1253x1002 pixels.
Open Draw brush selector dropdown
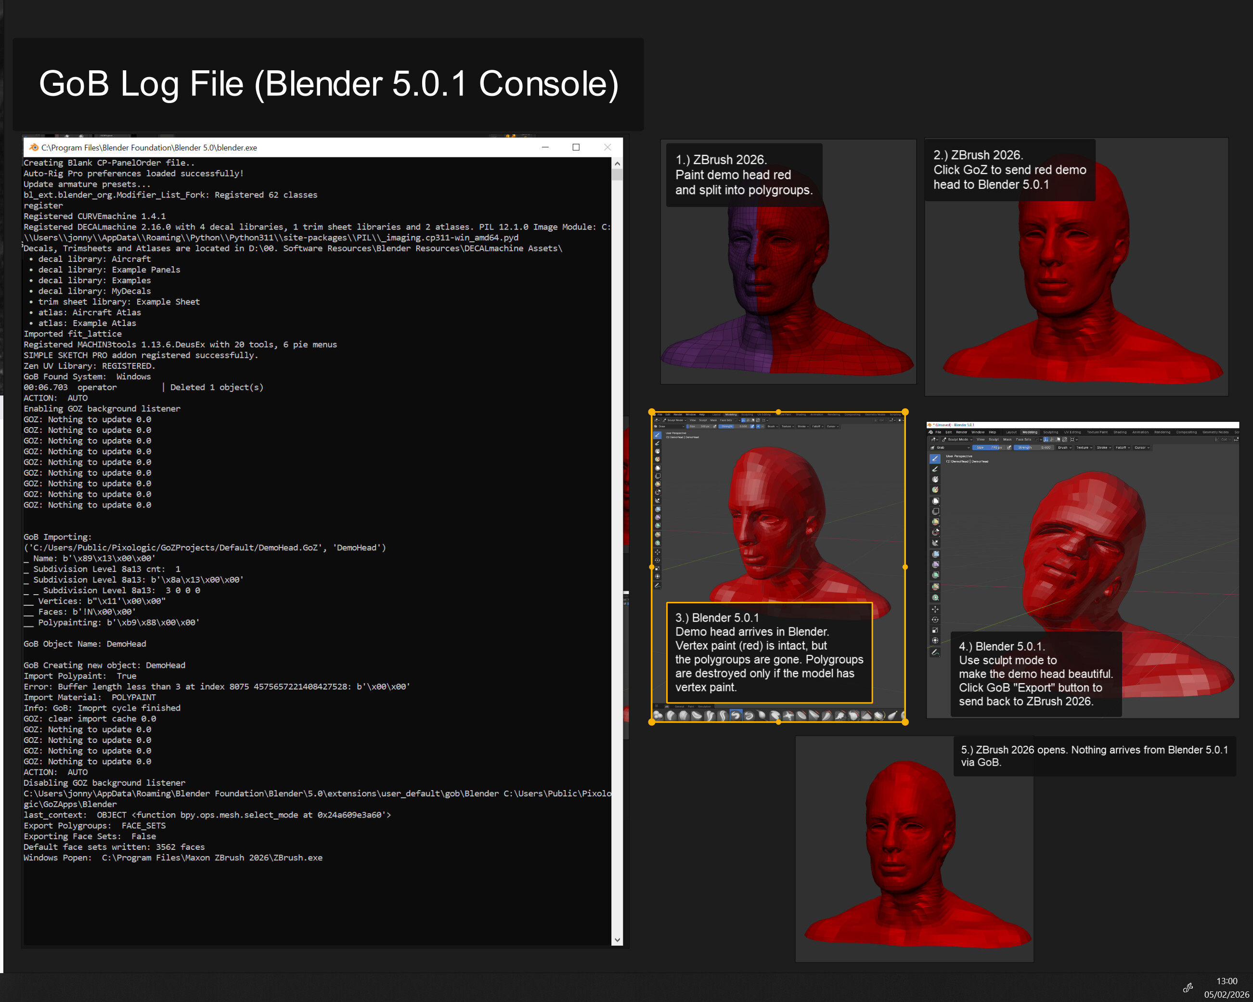(x=670, y=427)
